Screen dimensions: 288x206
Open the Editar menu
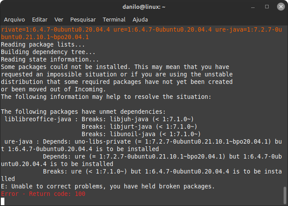click(x=40, y=19)
